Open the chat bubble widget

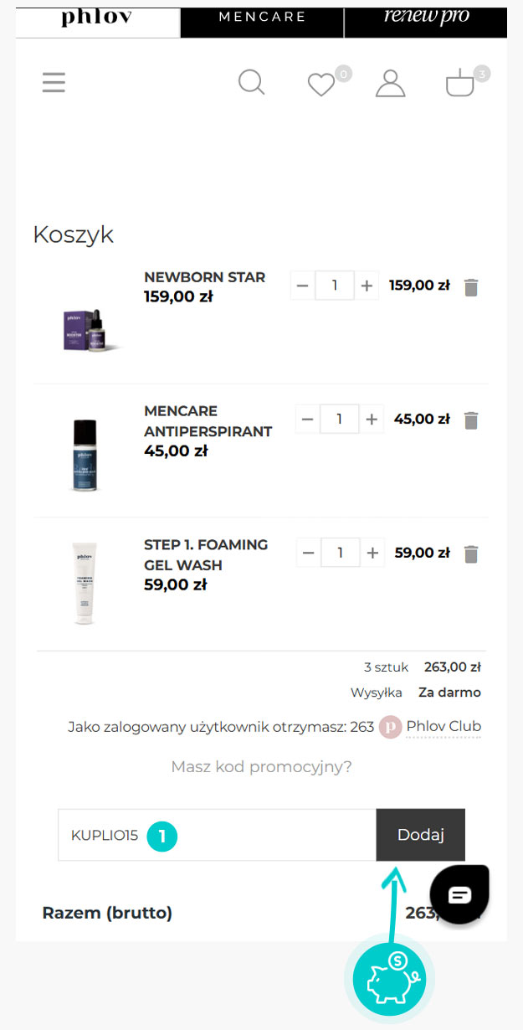coord(459,895)
